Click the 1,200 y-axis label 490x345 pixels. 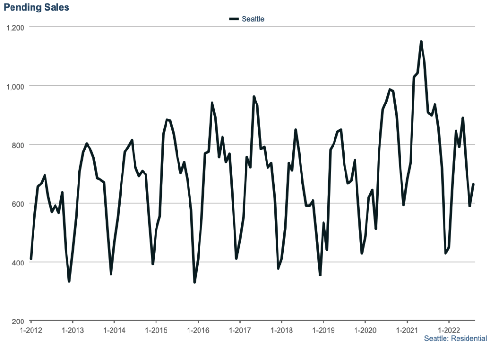pyautogui.click(x=14, y=27)
